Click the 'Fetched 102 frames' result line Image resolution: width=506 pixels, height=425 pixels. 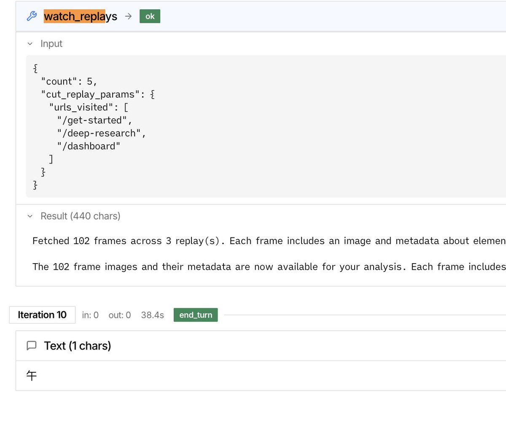[269, 241]
